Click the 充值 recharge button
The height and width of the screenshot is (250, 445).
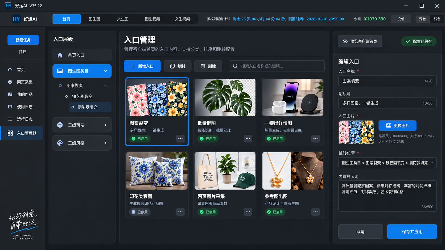coord(401,19)
